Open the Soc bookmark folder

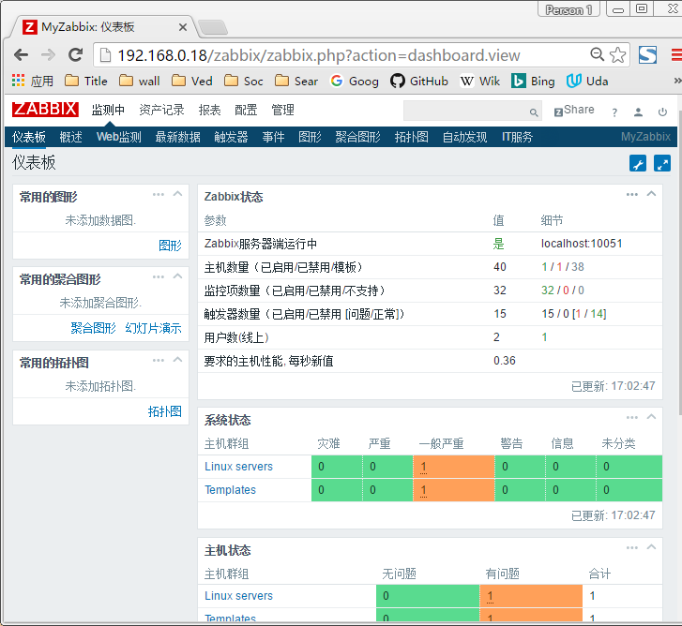[244, 81]
